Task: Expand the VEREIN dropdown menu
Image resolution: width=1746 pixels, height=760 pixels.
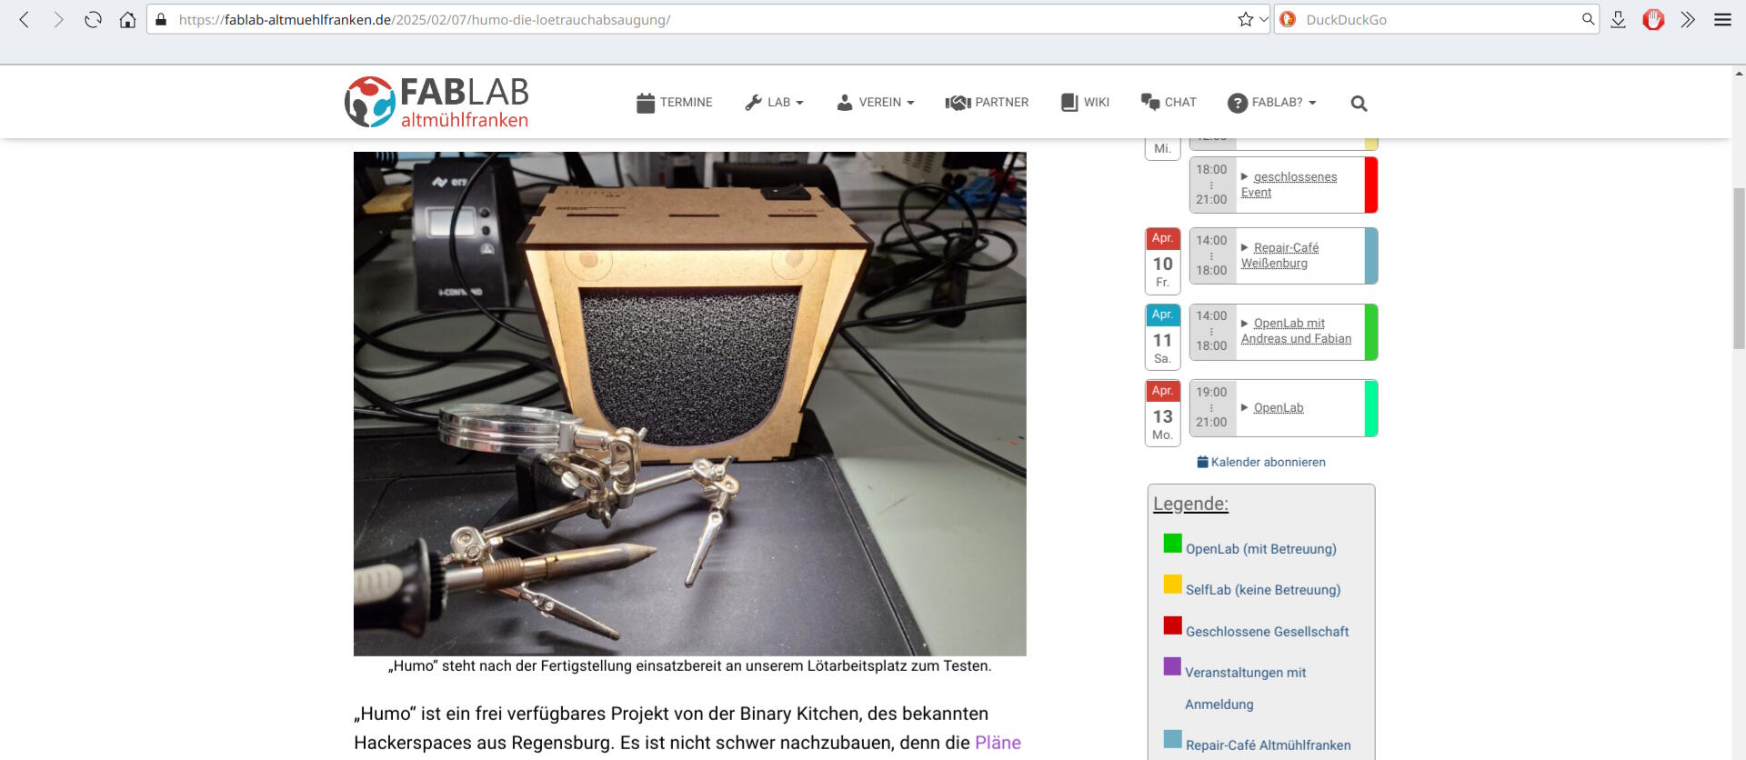Action: 876,103
